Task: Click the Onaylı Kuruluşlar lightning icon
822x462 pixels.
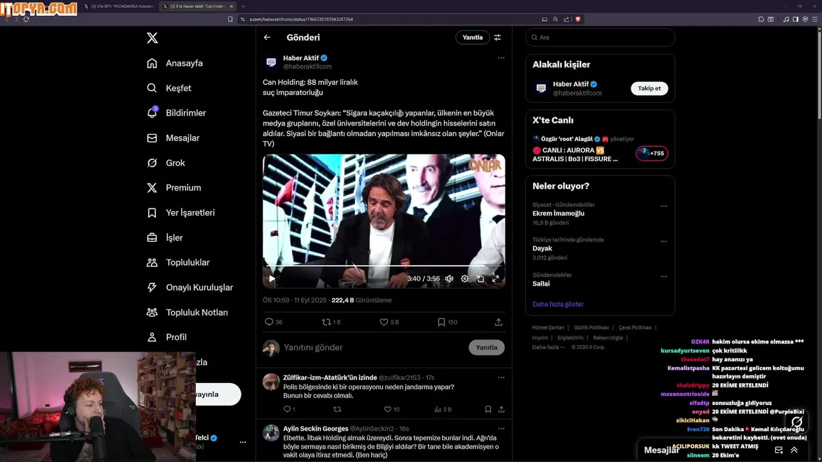Action: click(152, 287)
